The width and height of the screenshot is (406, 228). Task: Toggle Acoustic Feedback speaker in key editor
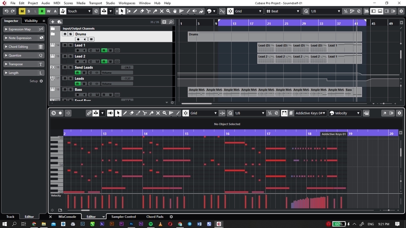click(110, 113)
